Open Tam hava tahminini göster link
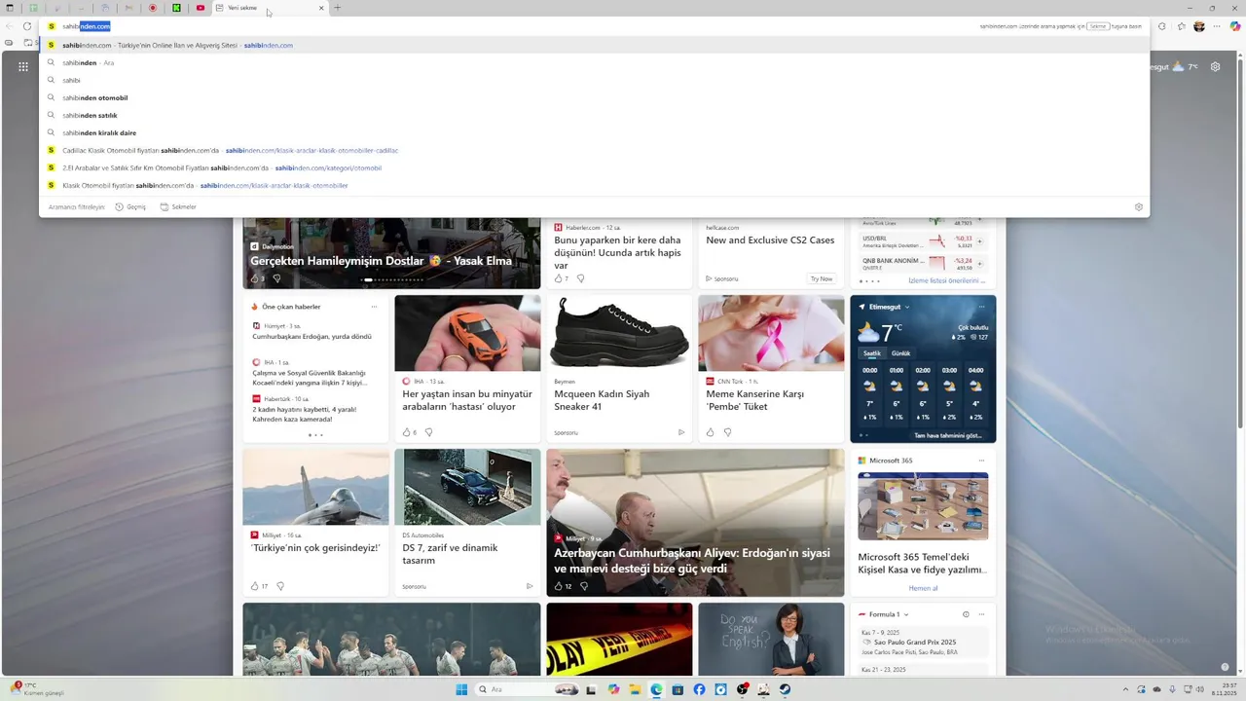 [x=947, y=435]
